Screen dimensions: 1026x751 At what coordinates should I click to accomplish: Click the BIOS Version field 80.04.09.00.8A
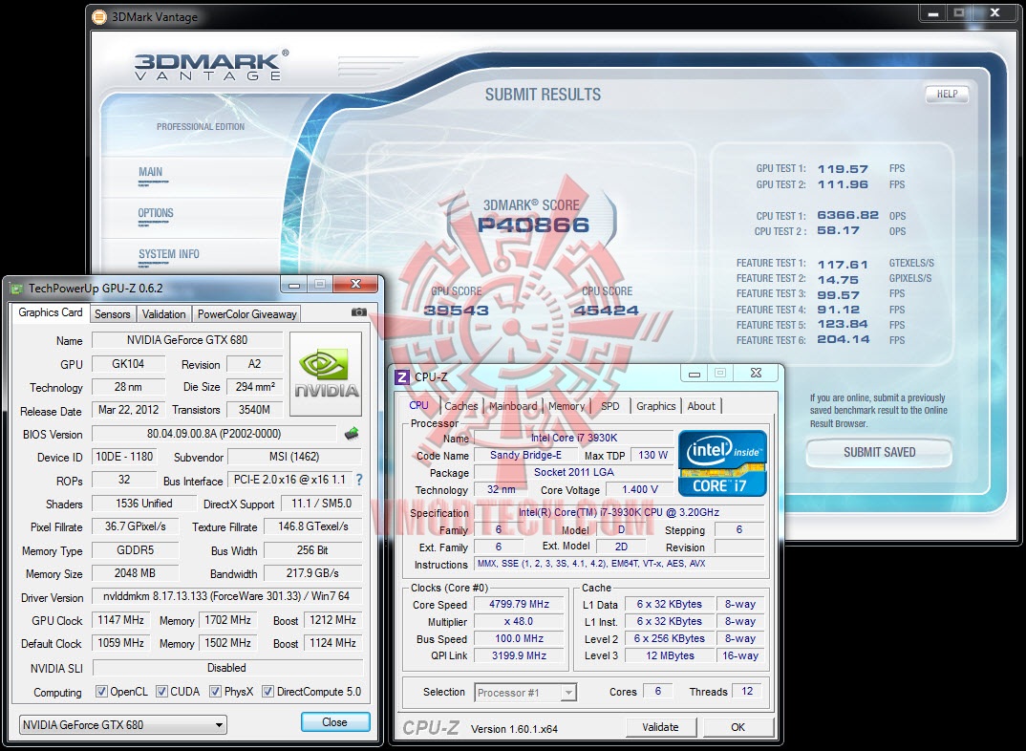214,434
